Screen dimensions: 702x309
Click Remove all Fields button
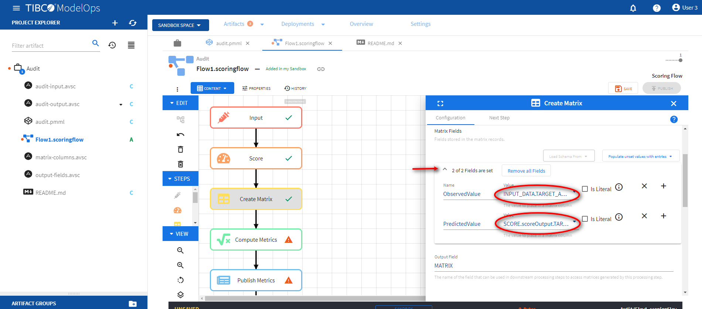pyautogui.click(x=526, y=171)
